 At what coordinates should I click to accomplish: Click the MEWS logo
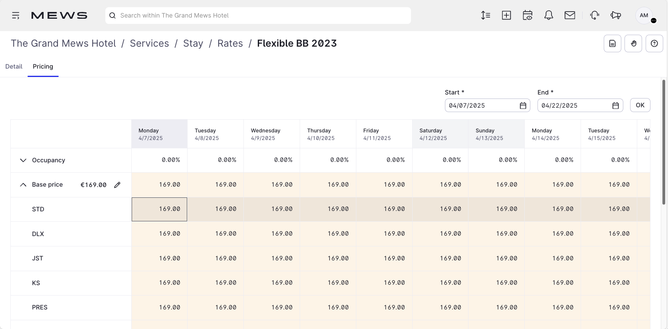(x=59, y=16)
